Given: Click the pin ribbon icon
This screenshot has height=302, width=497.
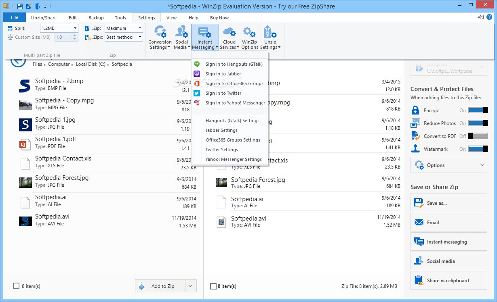Looking at the screenshot, I should [x=481, y=17].
